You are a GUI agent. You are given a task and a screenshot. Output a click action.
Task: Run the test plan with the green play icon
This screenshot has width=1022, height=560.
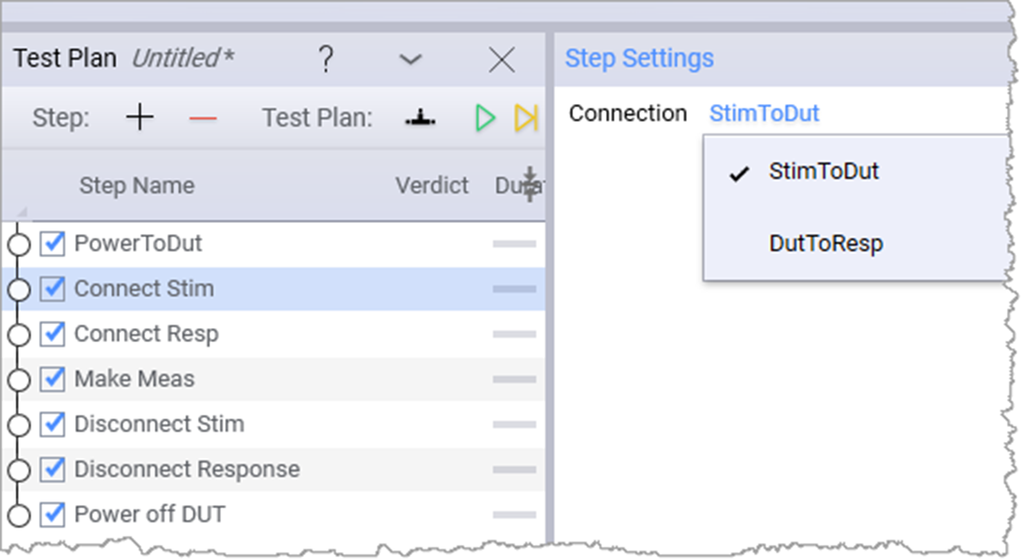click(484, 118)
